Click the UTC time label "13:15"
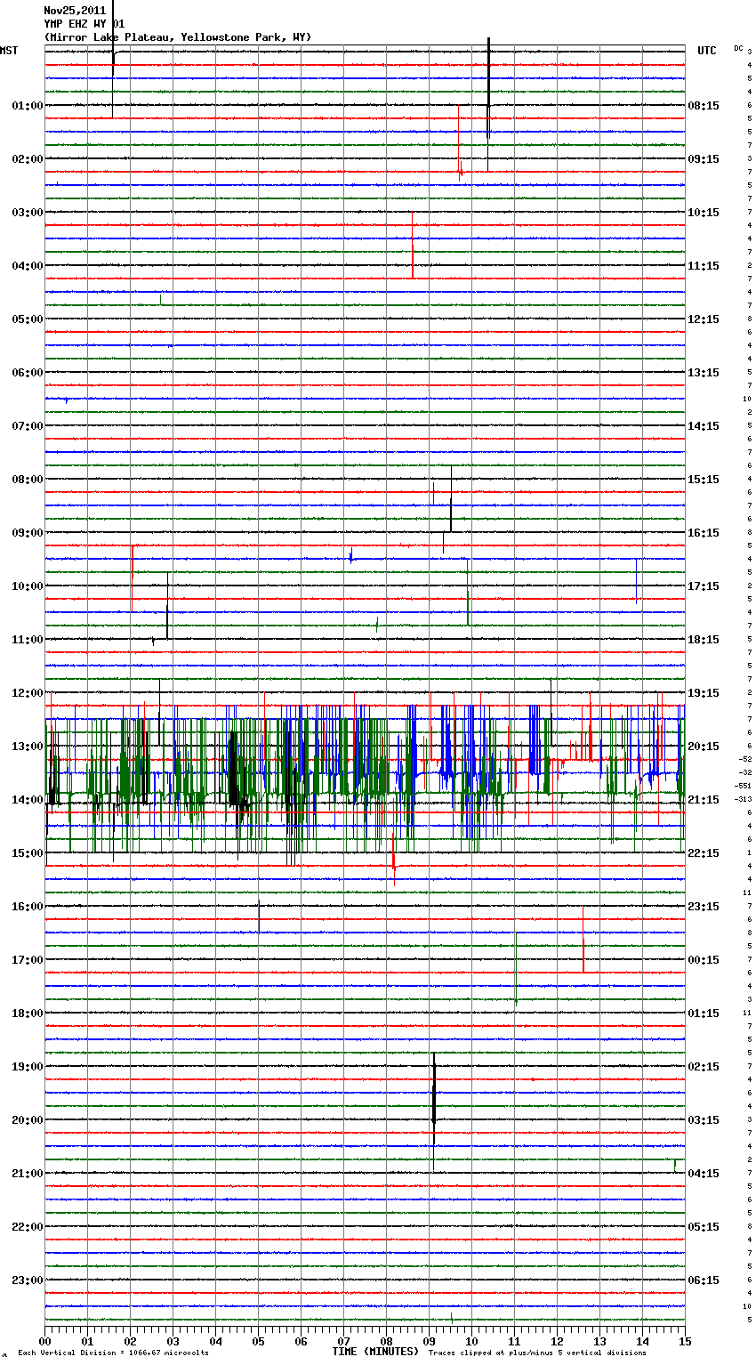The height and width of the screenshot is (1365, 756). pos(704,373)
